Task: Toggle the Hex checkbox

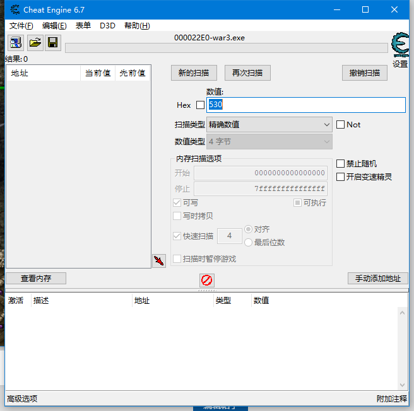Action: (x=200, y=105)
